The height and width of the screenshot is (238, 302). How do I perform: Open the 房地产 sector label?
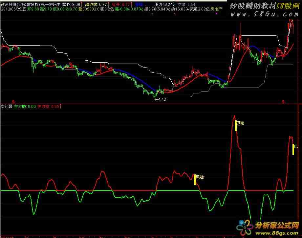(x=216, y=9)
